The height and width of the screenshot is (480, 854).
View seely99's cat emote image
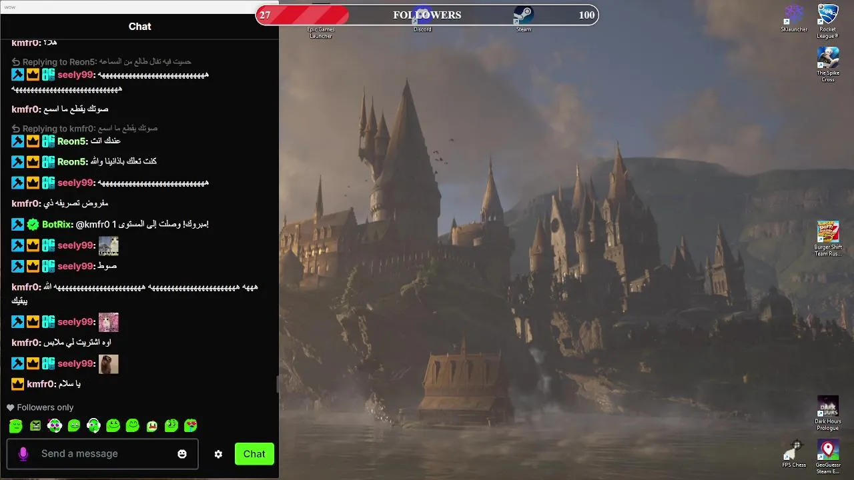point(109,246)
